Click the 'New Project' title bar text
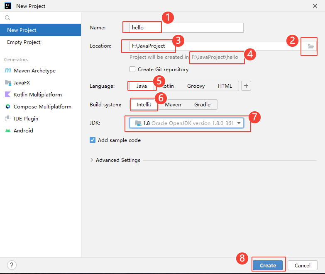 [x=31, y=6]
